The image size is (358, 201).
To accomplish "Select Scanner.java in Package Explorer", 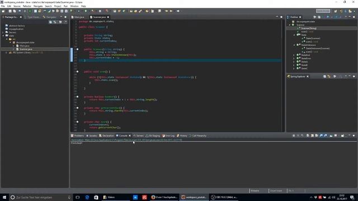I will coord(26,49).
